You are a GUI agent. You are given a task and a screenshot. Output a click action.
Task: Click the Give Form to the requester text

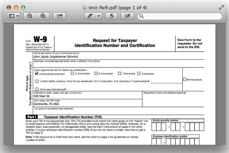pyautogui.click(x=190, y=43)
